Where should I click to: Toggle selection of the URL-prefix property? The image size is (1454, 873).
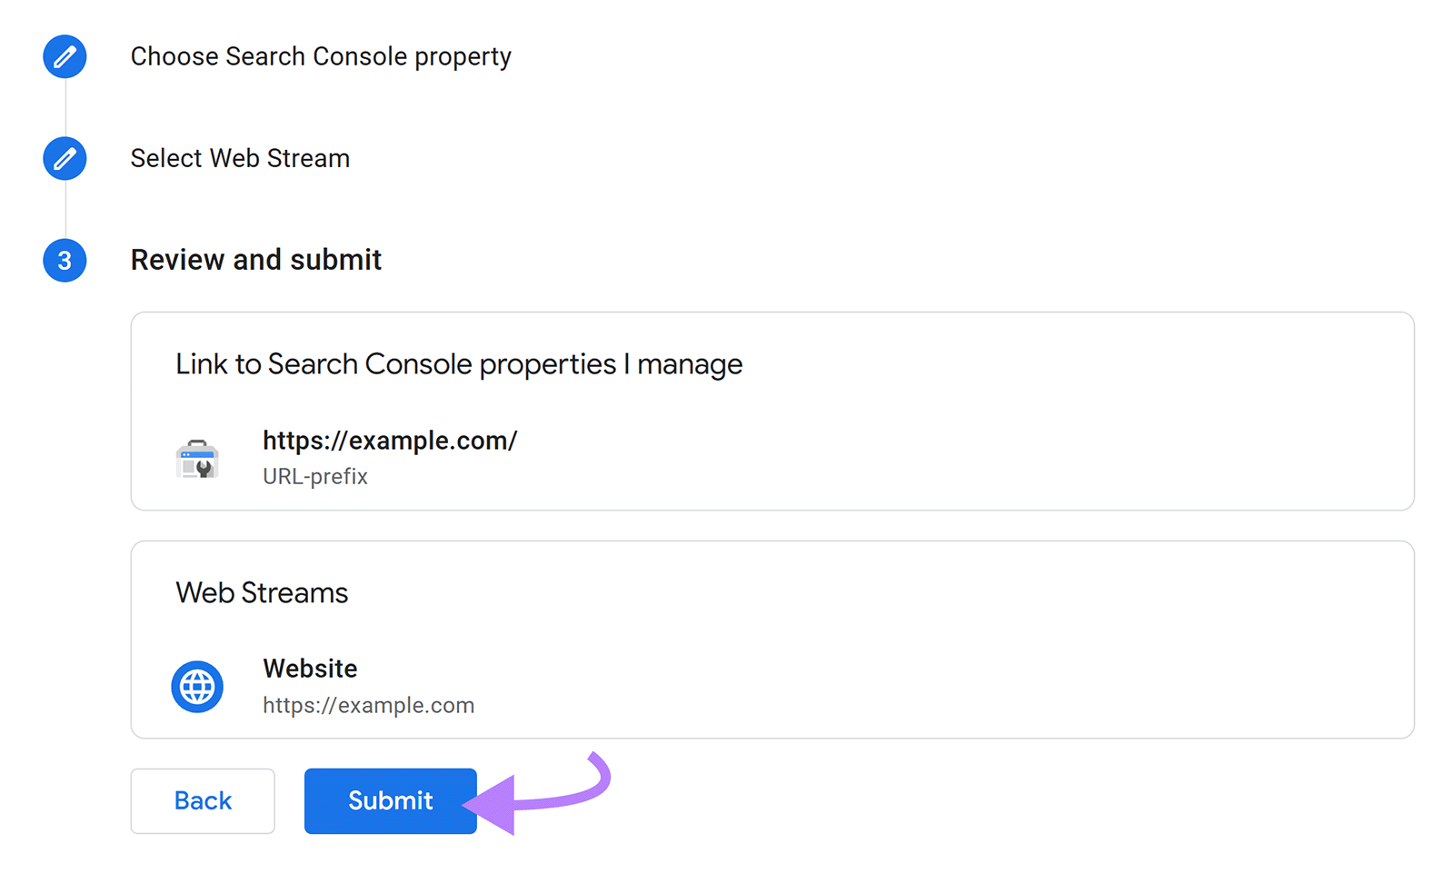[198, 458]
